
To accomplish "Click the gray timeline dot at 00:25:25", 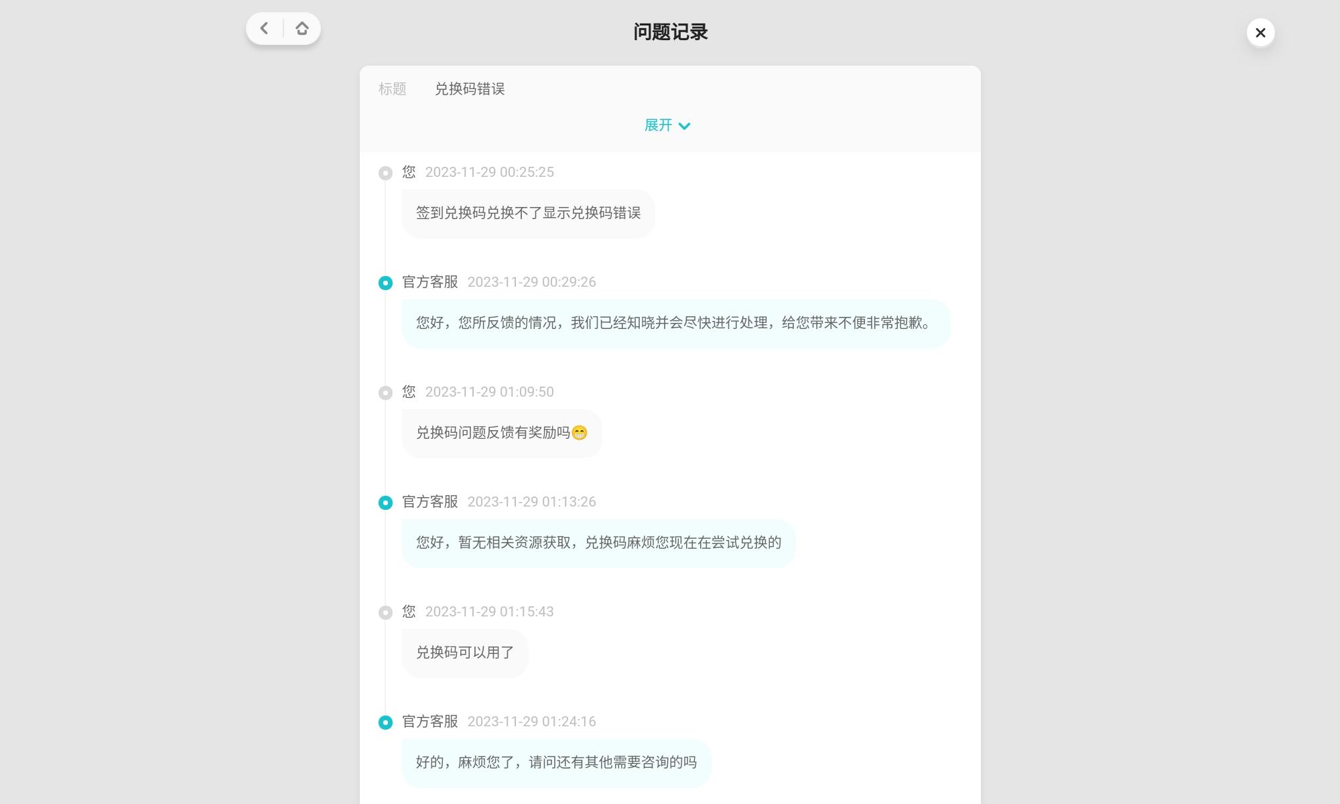I will pos(385,174).
